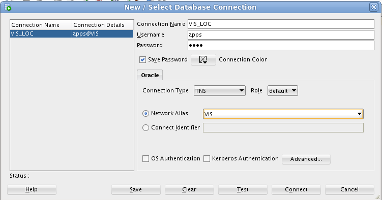Select the Connect Identifier radio button

[145, 127]
